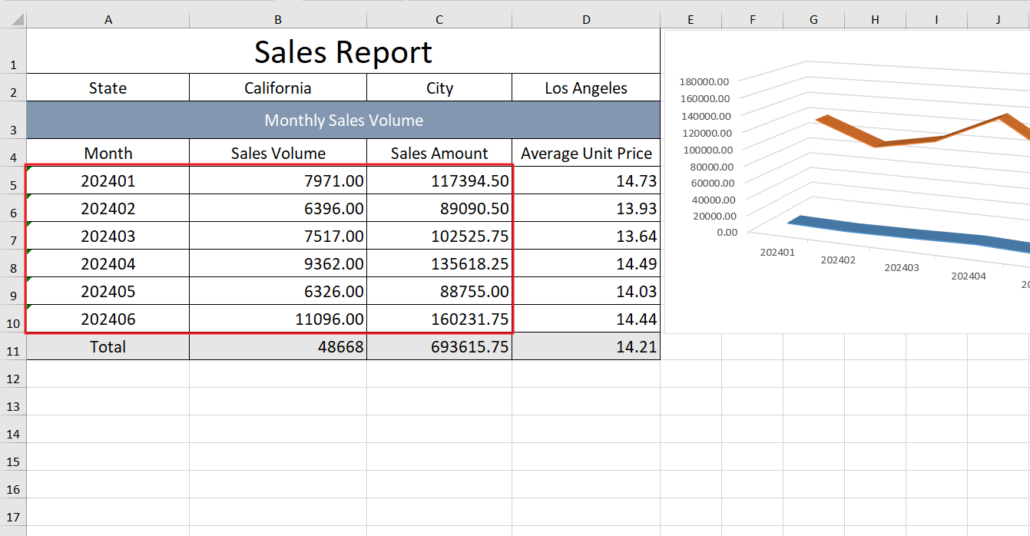Screen dimensions: 1030x536
Task: Select sales volume value 11096.00
Action: (x=277, y=319)
